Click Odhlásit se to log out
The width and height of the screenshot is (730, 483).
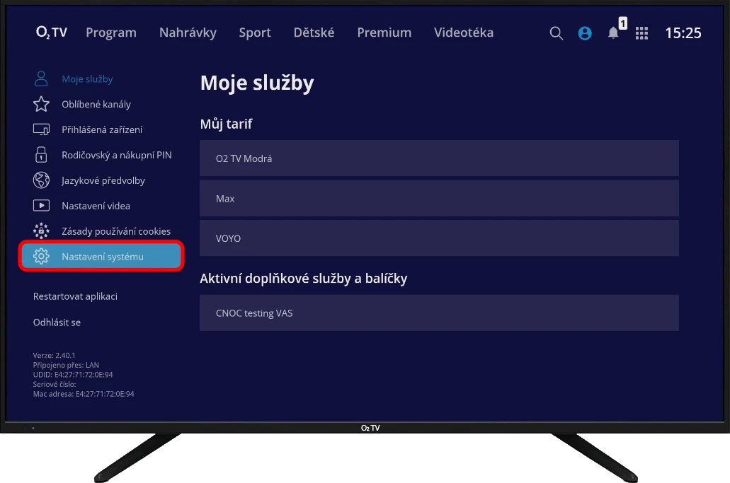tap(57, 322)
